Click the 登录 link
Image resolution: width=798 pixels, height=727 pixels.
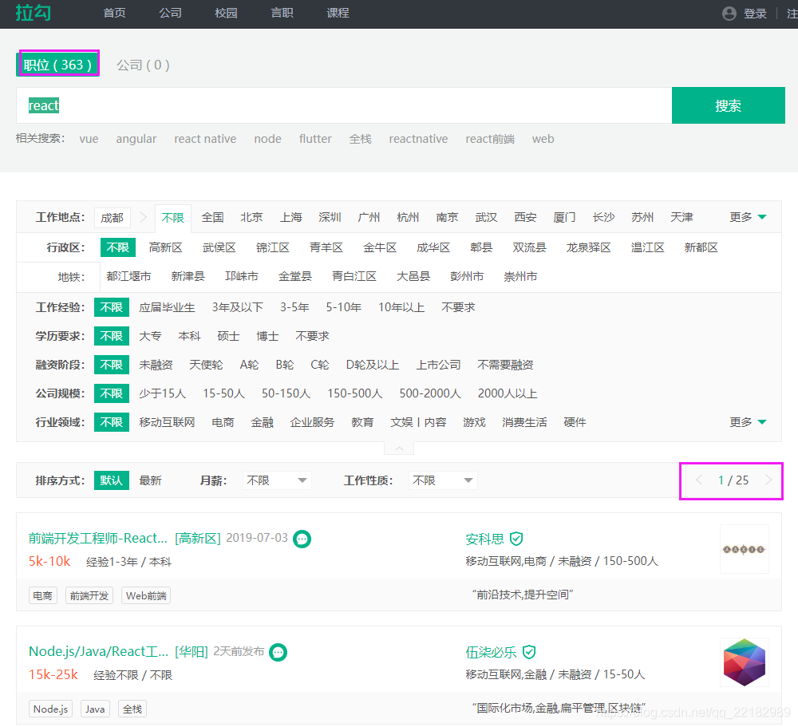(755, 14)
